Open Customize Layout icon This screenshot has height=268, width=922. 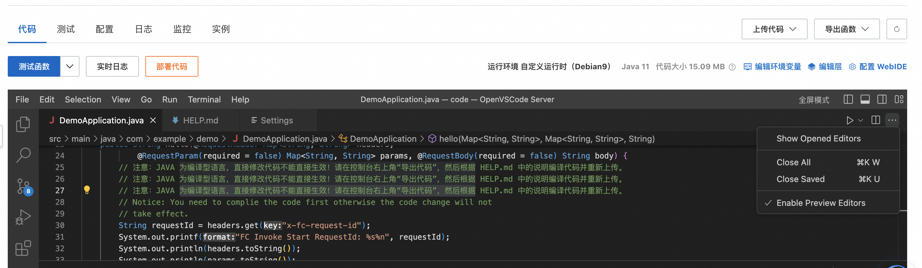tap(899, 99)
